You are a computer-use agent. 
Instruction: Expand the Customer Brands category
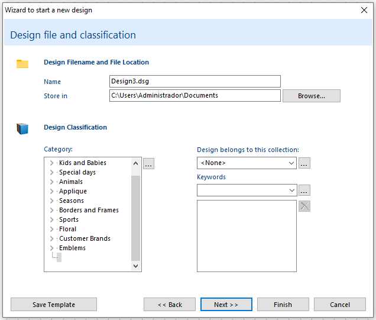point(52,239)
